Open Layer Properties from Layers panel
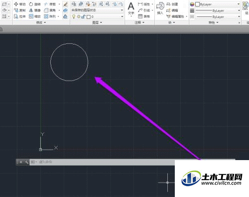The width and height of the screenshot is (249, 197). (74, 4)
